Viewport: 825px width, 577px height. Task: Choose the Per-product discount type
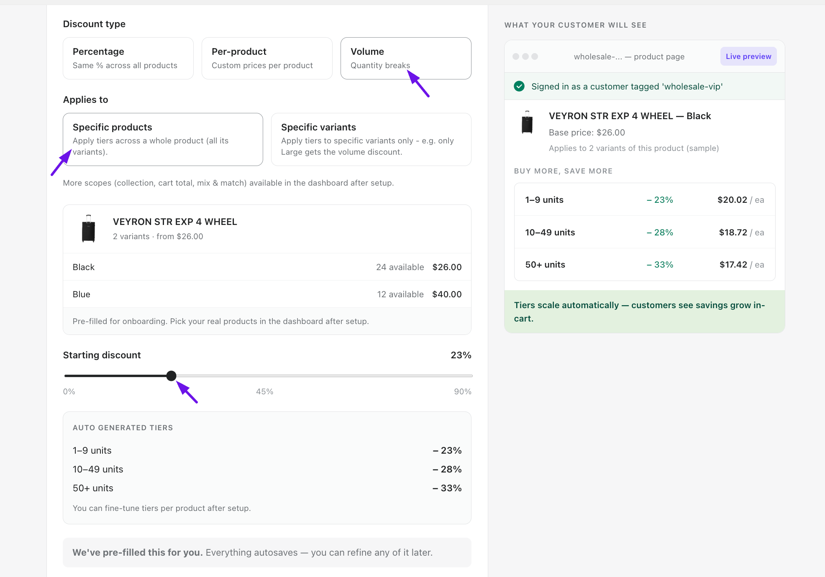pyautogui.click(x=267, y=58)
